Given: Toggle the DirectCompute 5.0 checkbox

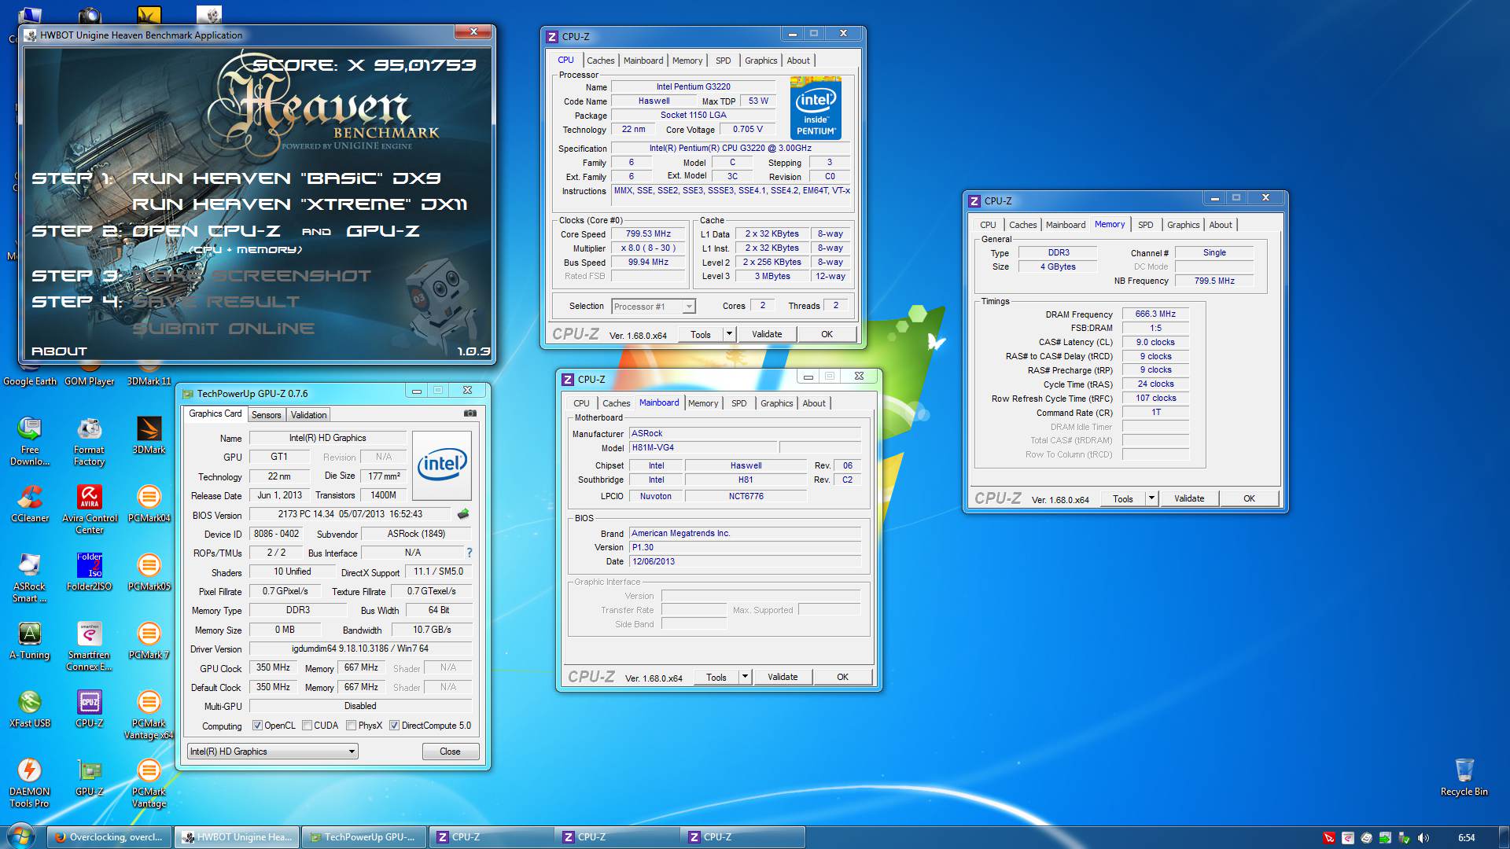Looking at the screenshot, I should [394, 726].
